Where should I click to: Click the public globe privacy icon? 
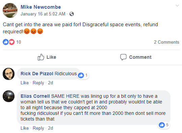pos(71,14)
